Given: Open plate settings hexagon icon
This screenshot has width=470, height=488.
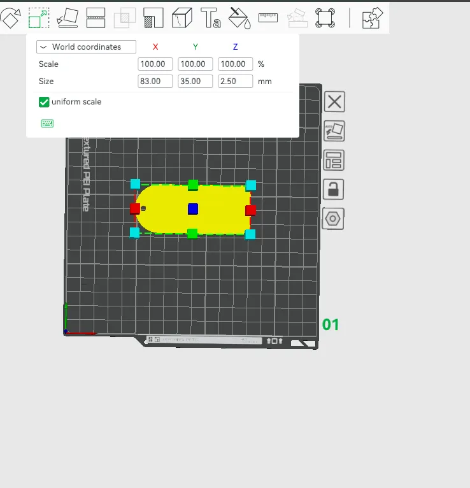Looking at the screenshot, I should pyautogui.click(x=334, y=219).
